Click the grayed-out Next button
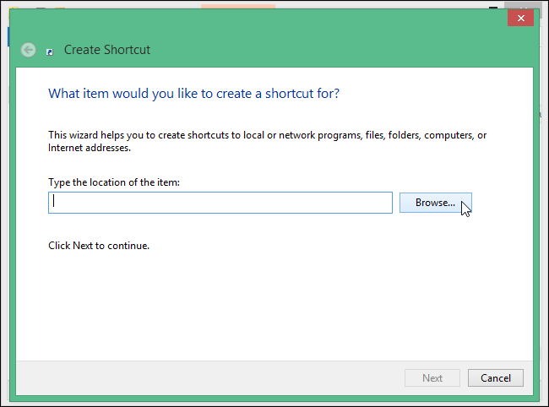Viewport: 549px width, 407px height. coord(432,377)
